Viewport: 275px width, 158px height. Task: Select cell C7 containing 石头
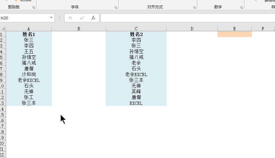(x=136, y=69)
